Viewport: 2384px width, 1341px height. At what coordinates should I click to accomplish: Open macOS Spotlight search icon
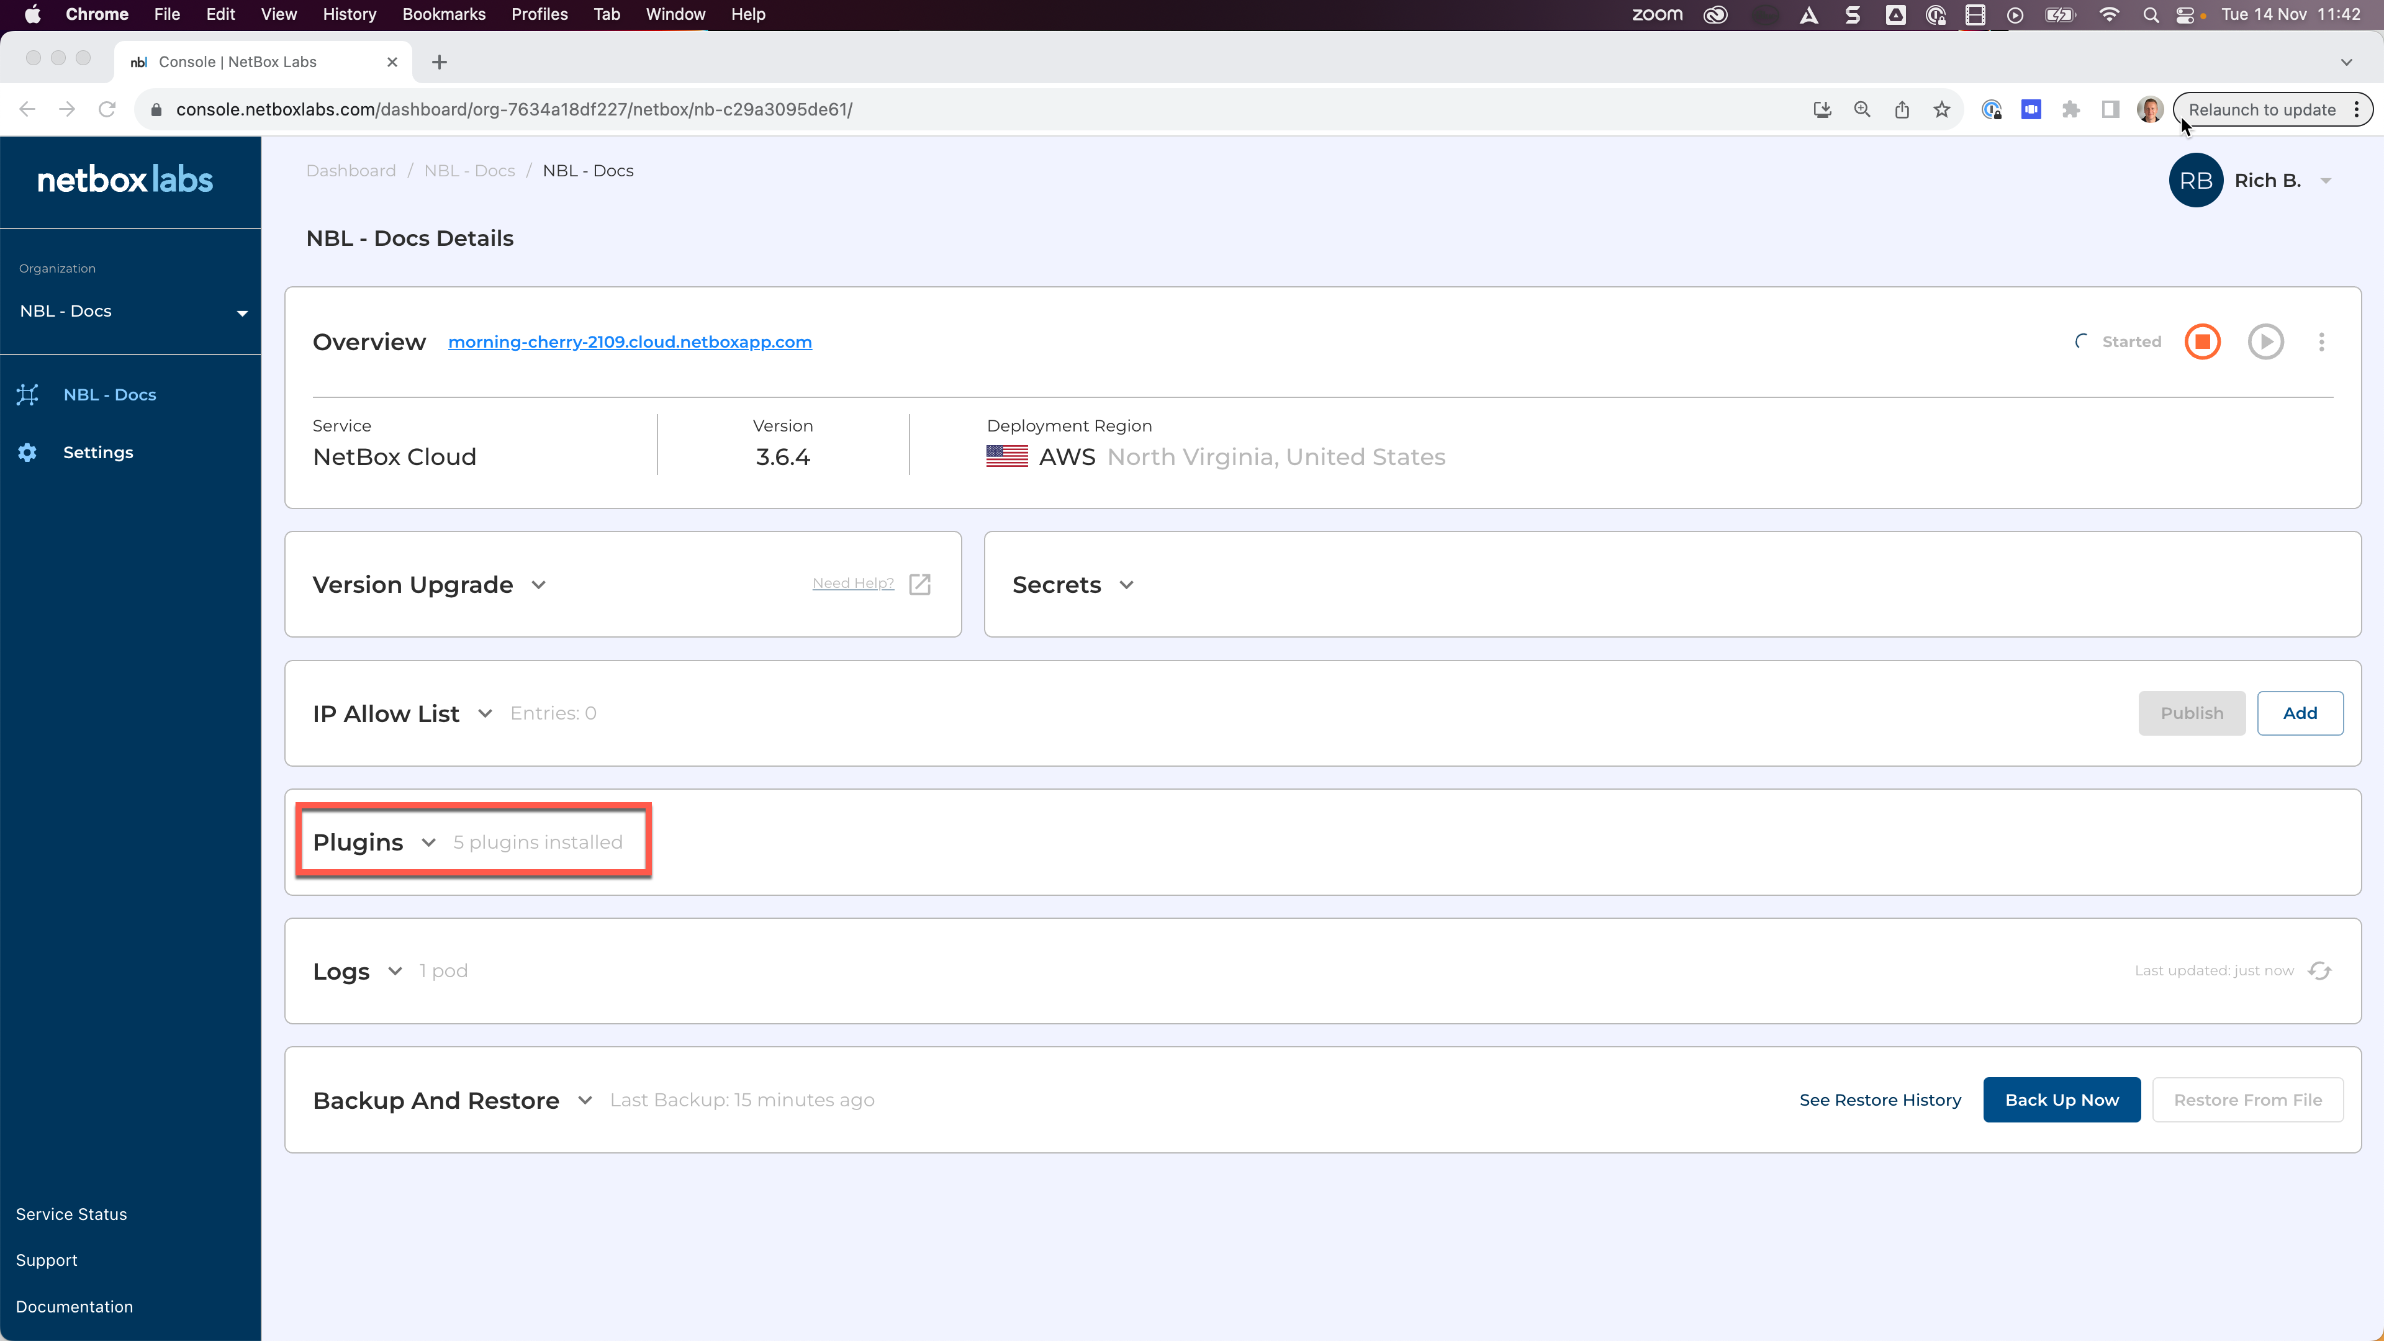[x=2151, y=15]
